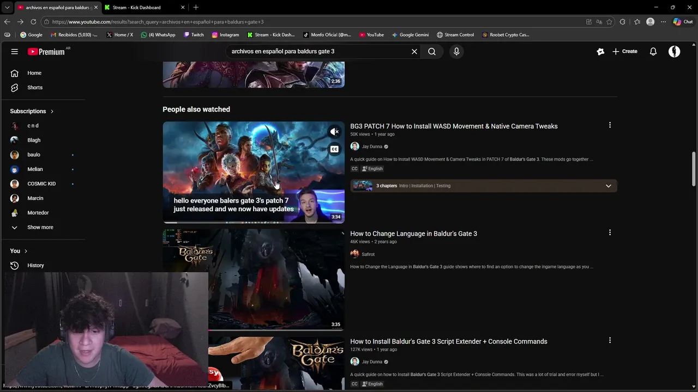Go back in browser history
The image size is (698, 392).
[7, 22]
